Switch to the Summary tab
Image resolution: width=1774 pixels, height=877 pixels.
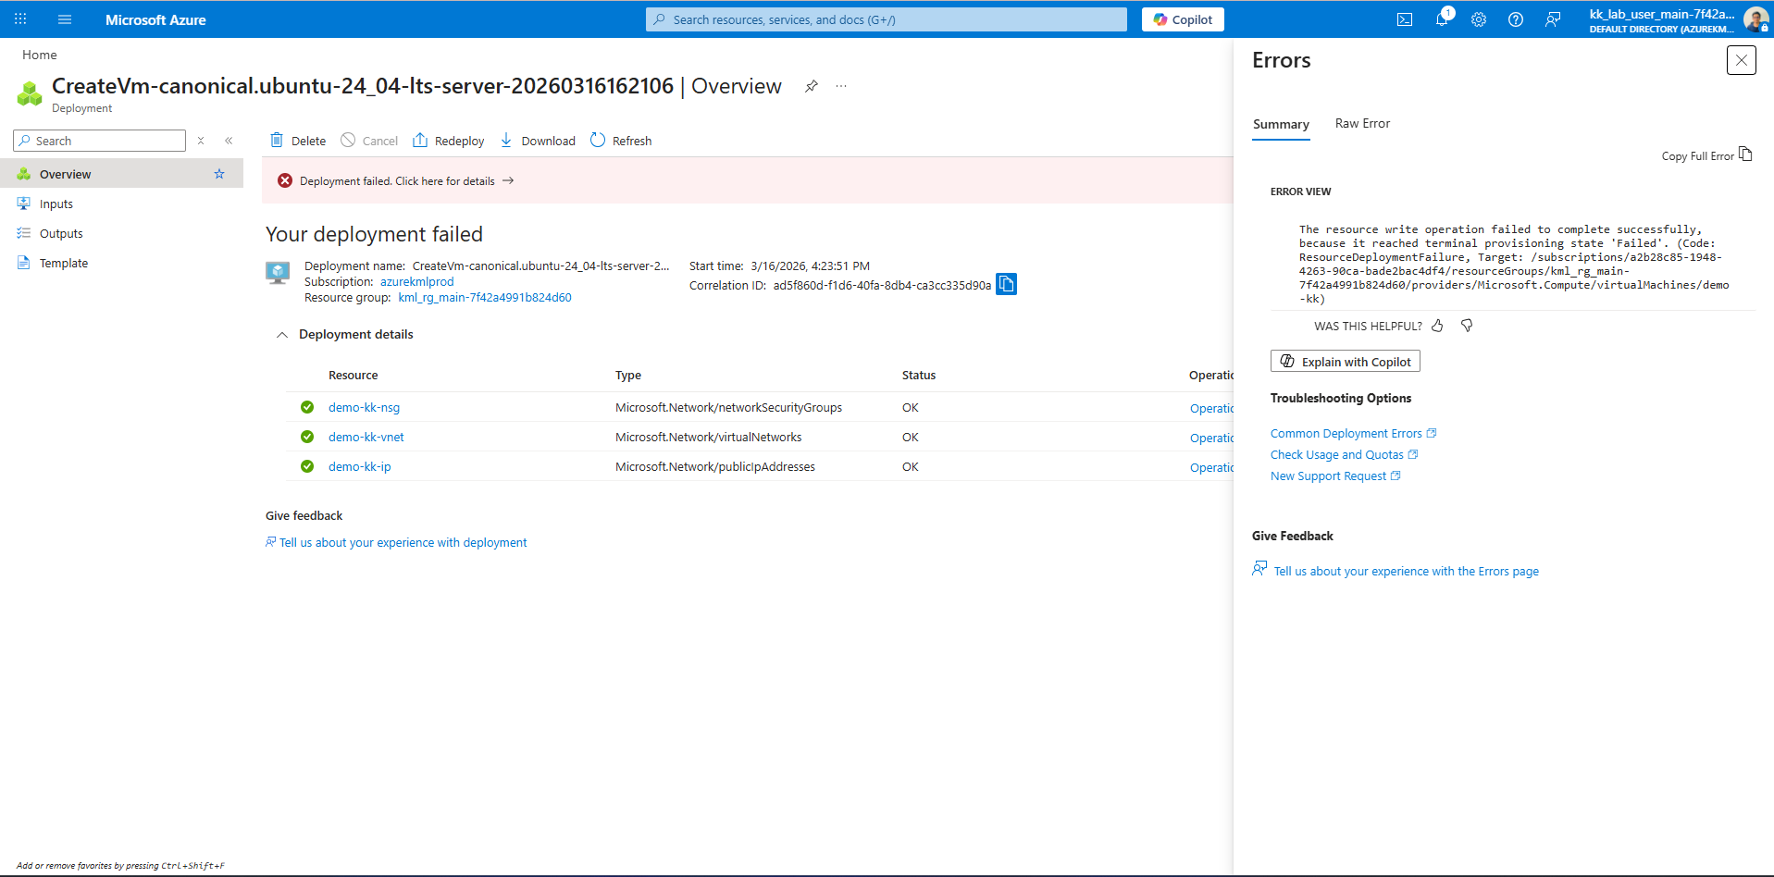[x=1281, y=124]
